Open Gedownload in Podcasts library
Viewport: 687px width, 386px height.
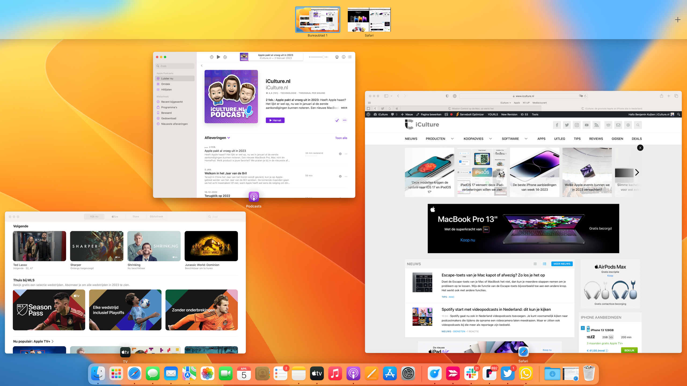tap(175, 118)
